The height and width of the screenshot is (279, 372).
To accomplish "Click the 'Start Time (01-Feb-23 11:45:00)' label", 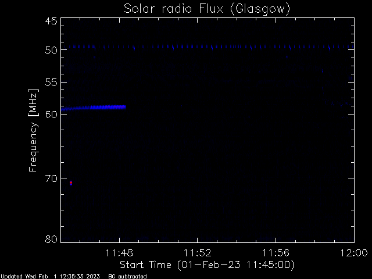I will (x=207, y=265).
